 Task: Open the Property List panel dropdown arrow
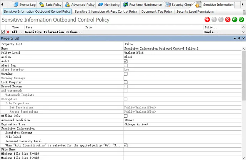[235, 38]
